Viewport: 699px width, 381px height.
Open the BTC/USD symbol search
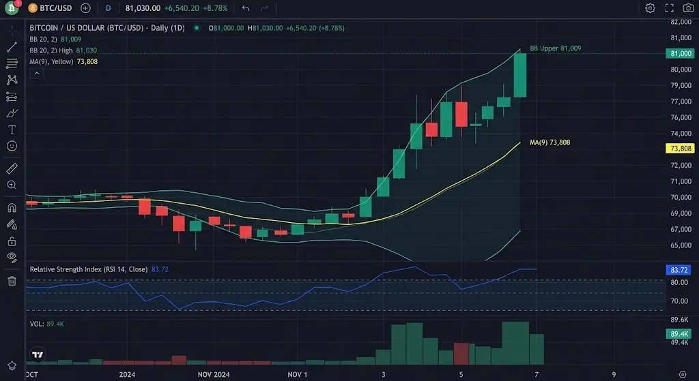pyautogui.click(x=50, y=8)
